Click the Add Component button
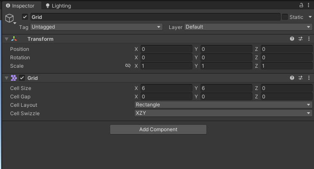The height and width of the screenshot is (169, 314). coord(158,129)
